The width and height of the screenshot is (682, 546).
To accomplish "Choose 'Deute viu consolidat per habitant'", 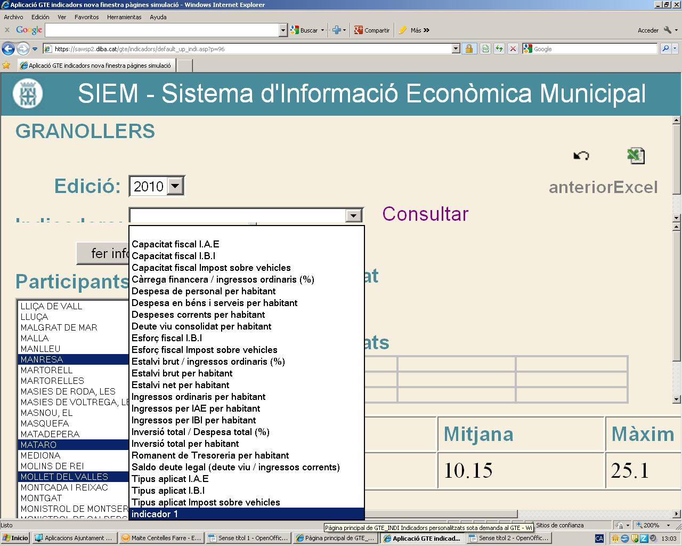I will click(x=201, y=326).
